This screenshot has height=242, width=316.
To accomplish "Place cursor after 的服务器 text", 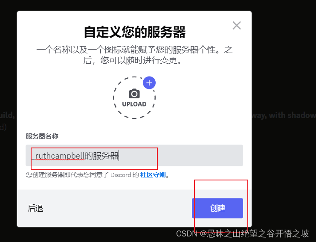I will click(119, 156).
